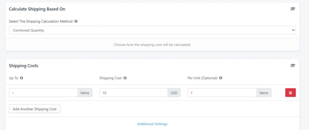Click Add Another Shipping Cost button

click(x=35, y=109)
